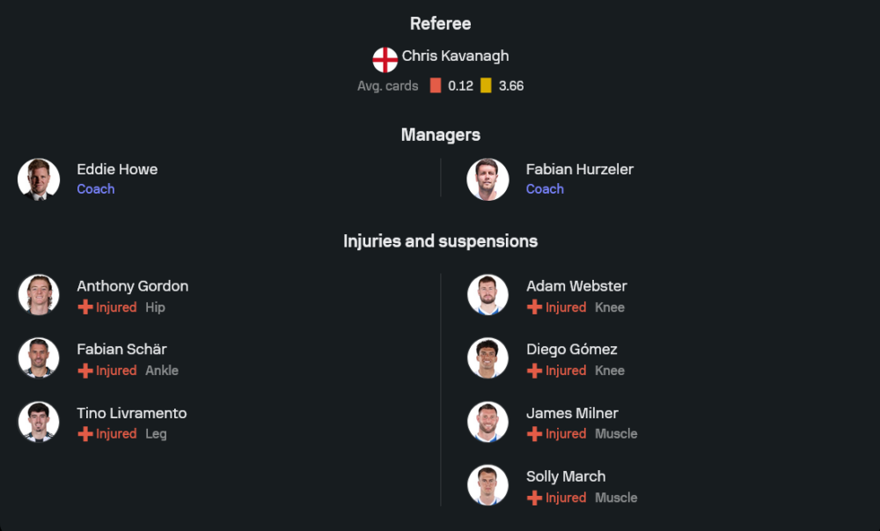The image size is (880, 531).
Task: Open the Fabian Hurzeler name link
Action: click(x=580, y=169)
